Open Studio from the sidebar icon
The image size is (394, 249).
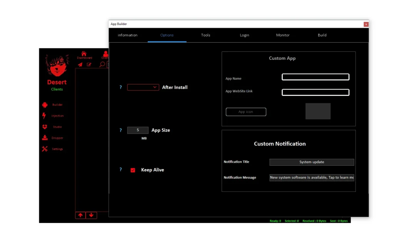[45, 127]
